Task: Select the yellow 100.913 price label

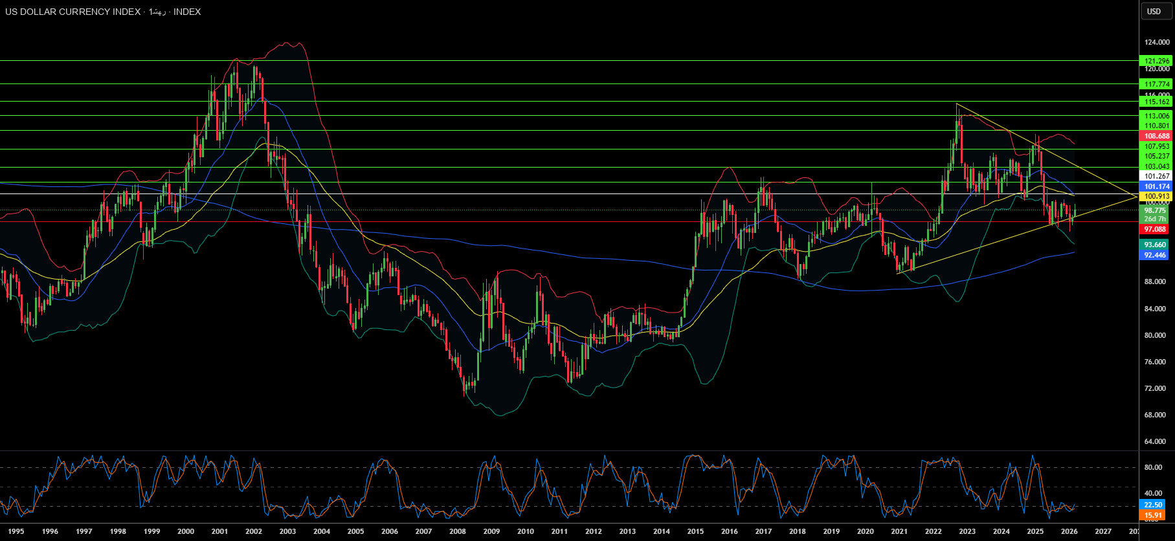Action: [x=1156, y=196]
